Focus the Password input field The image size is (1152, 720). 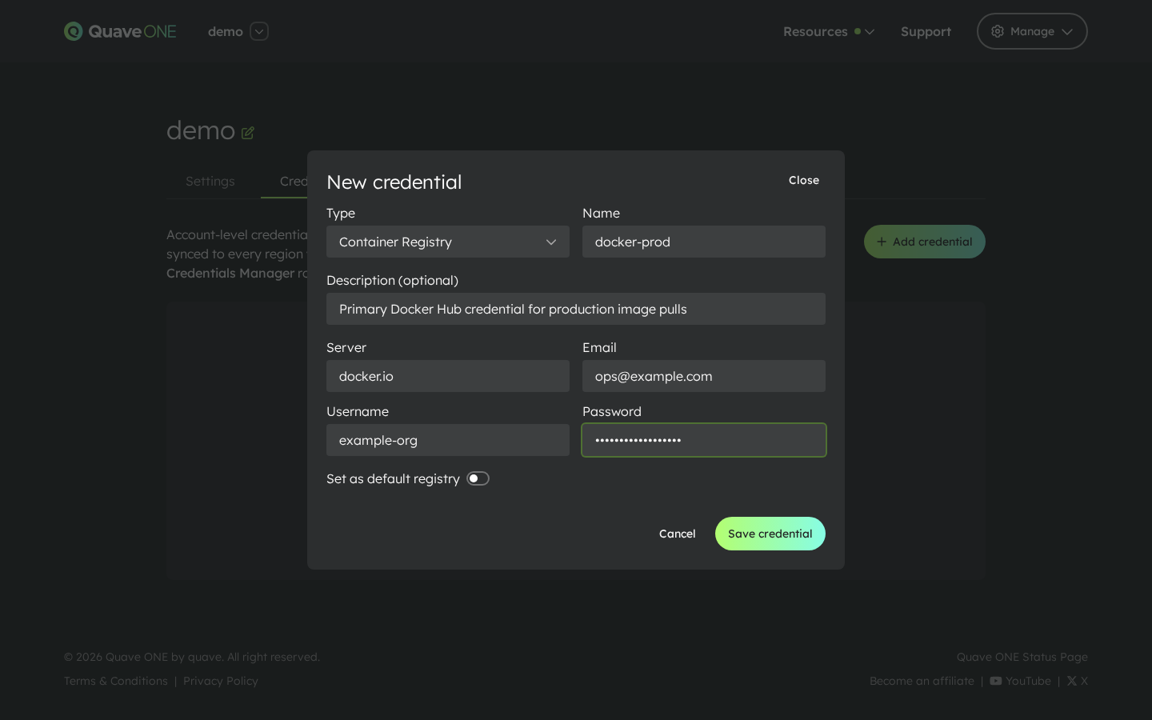coord(704,440)
